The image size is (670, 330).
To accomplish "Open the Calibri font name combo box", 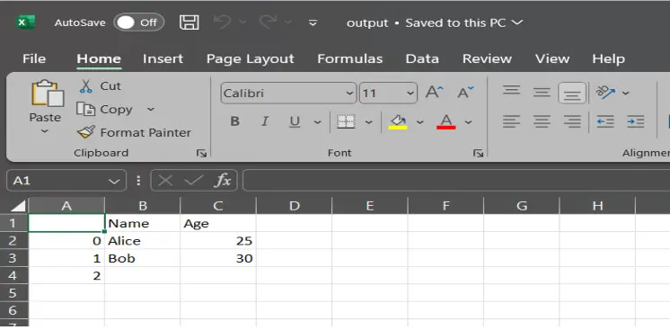I will [x=288, y=93].
